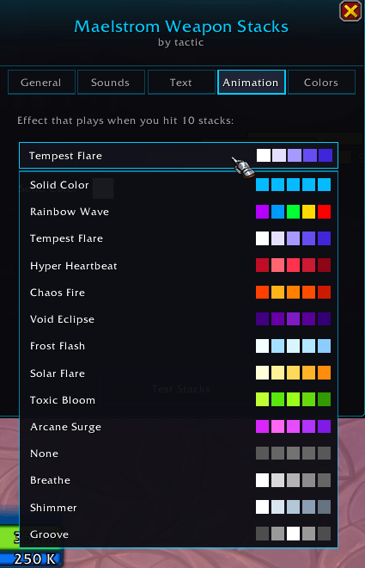Open the Sounds tab

pos(111,83)
